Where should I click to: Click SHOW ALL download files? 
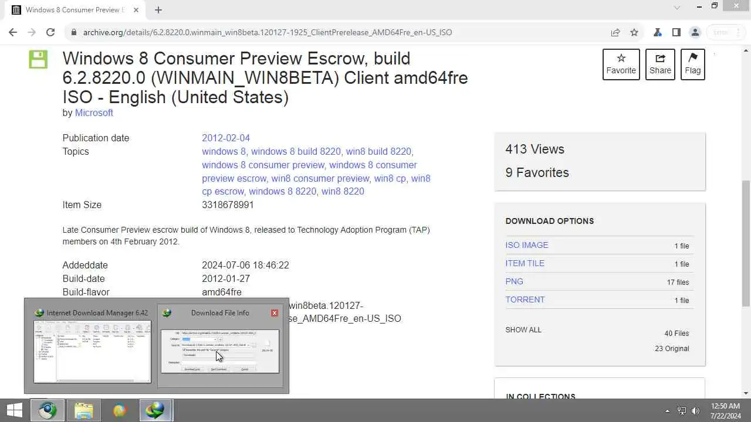tap(523, 329)
